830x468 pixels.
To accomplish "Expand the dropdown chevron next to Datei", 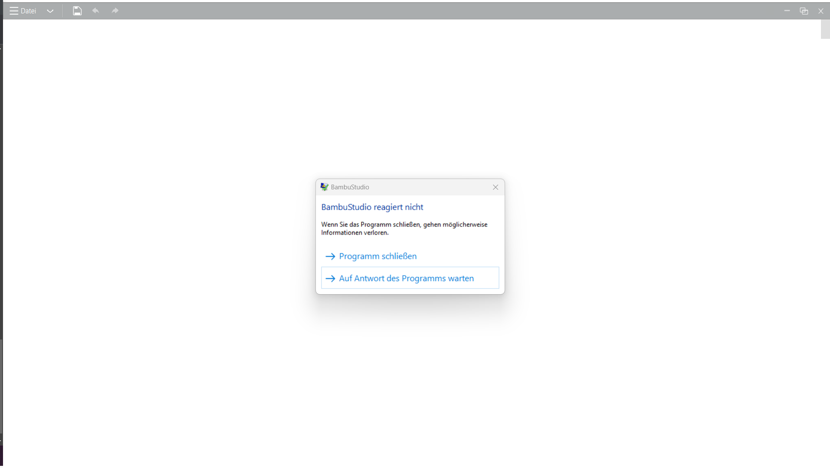I will point(50,11).
